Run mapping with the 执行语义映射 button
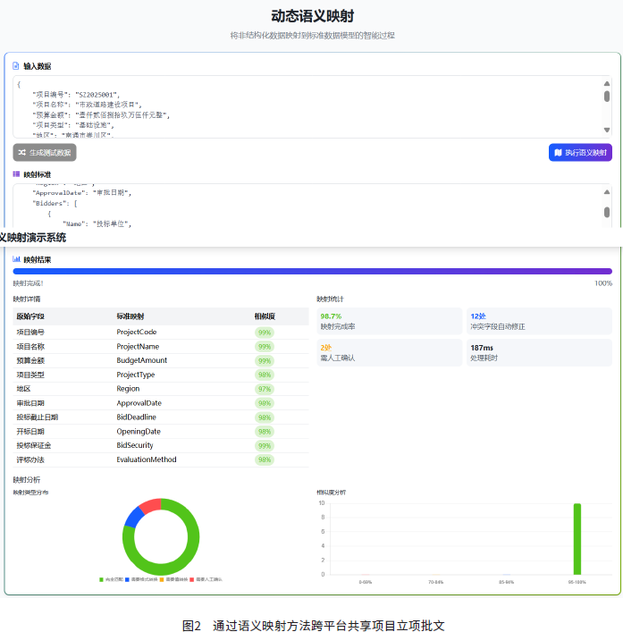 coord(580,152)
